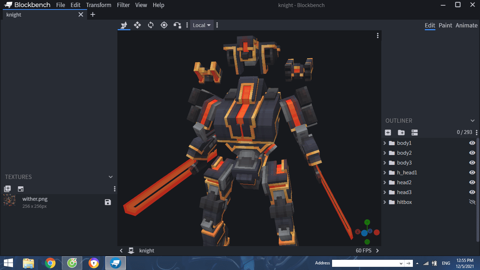Click Add Group folder icon in Outliner
This screenshot has width=480, height=270.
[x=401, y=133]
